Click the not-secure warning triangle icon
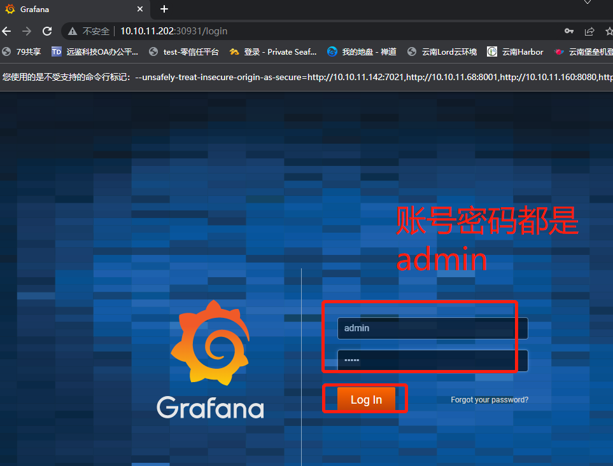The height and width of the screenshot is (466, 613). click(73, 31)
